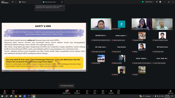The width and height of the screenshot is (175, 98).
Task: Change the view layout icon
Action: pyautogui.click(x=160, y=2)
